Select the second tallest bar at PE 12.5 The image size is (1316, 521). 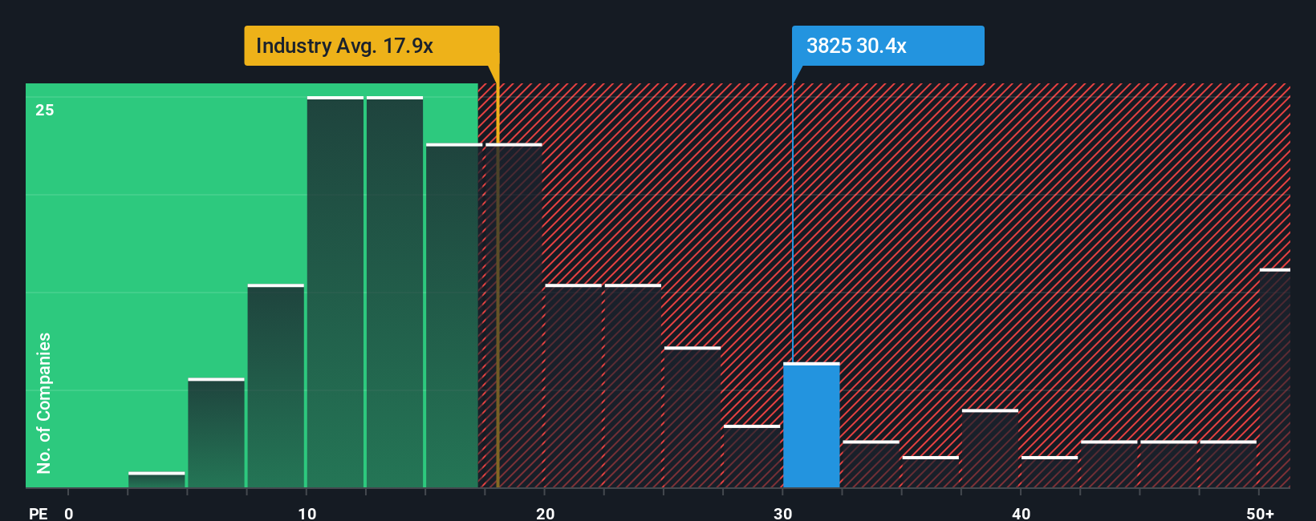395,292
